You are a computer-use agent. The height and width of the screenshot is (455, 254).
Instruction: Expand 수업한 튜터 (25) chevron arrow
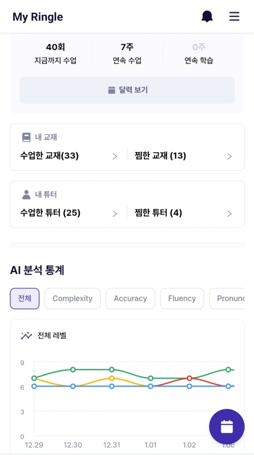click(115, 214)
